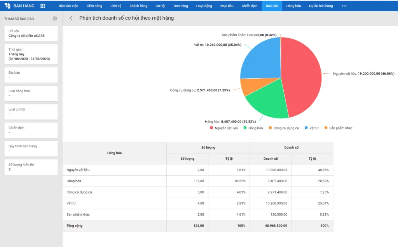Click the BÁN HÀNG logo icon
The image size is (398, 247).
[7, 5]
